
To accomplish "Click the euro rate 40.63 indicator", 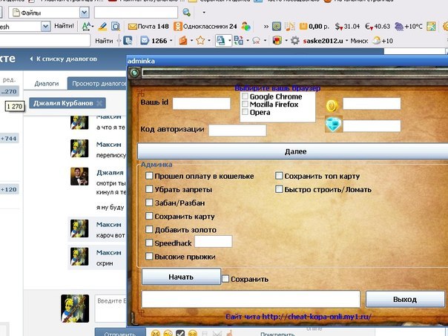I will point(378,27).
